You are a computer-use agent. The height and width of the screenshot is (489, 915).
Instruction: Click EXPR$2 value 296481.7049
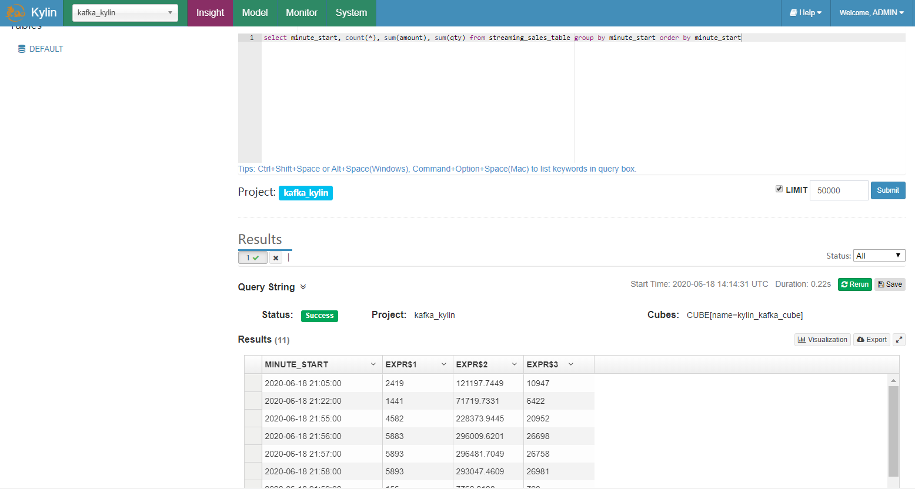click(x=488, y=454)
